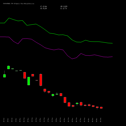Click the open value O: 3.28

pyautogui.click(x=44, y=9)
